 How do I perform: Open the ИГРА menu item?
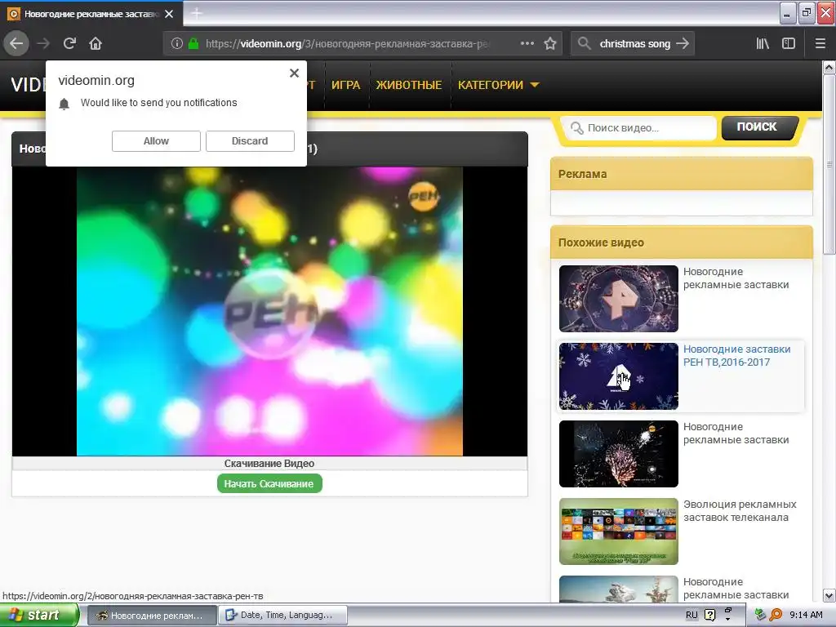[x=345, y=85]
